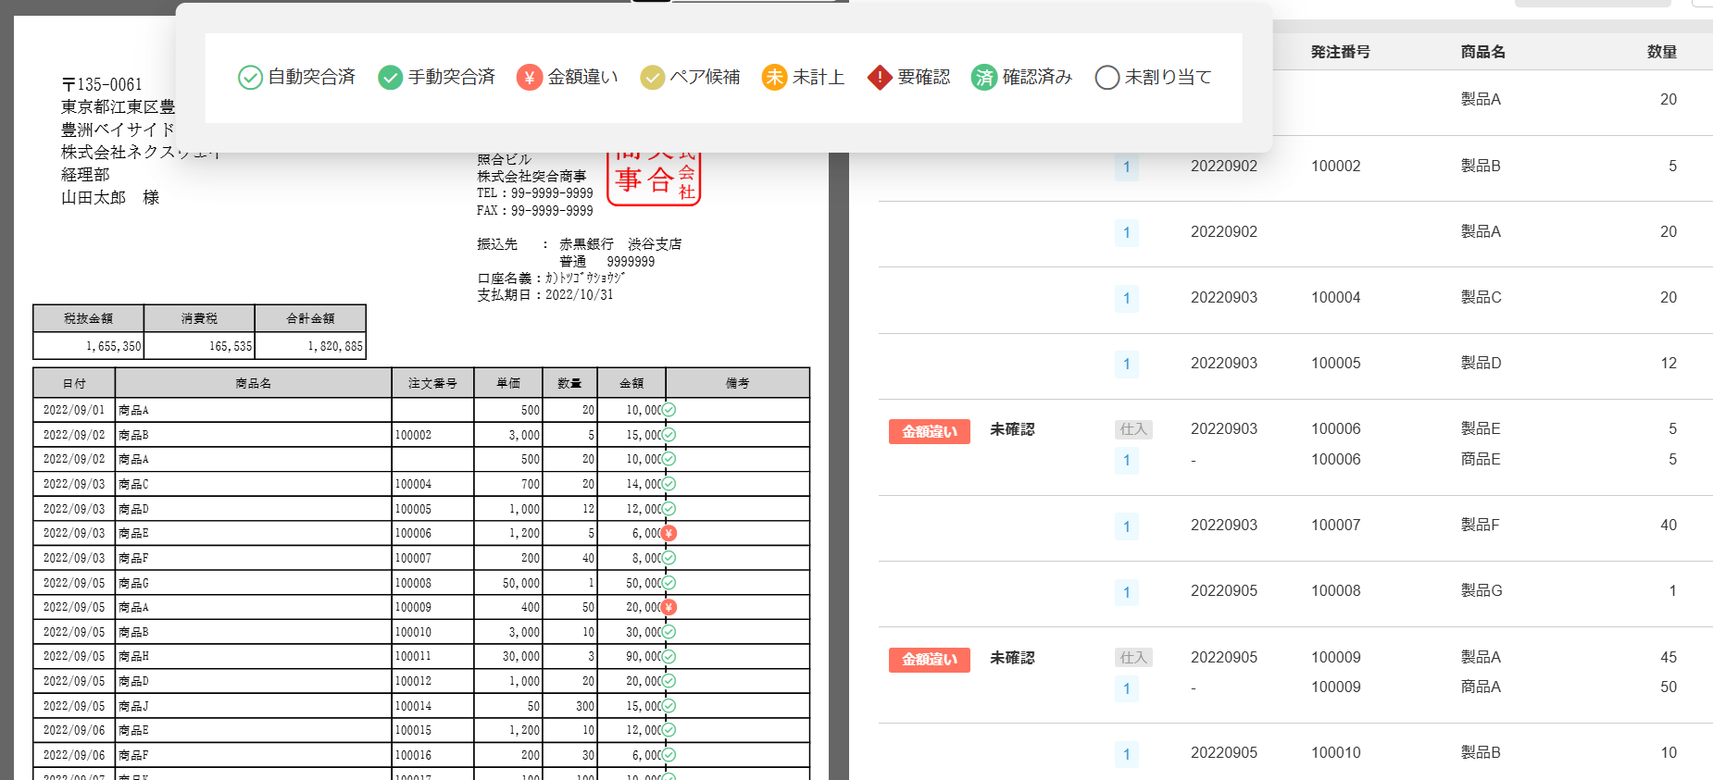This screenshot has height=780, width=1713.
Task: Click the 製品E cell in right table
Action: 1481,428
